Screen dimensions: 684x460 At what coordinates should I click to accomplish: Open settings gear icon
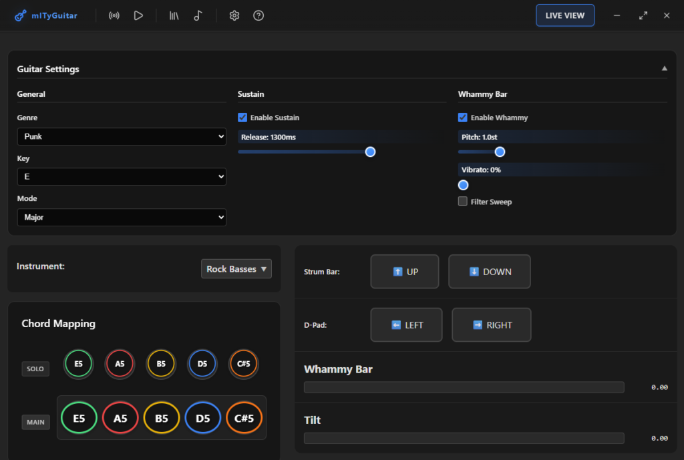pos(234,15)
